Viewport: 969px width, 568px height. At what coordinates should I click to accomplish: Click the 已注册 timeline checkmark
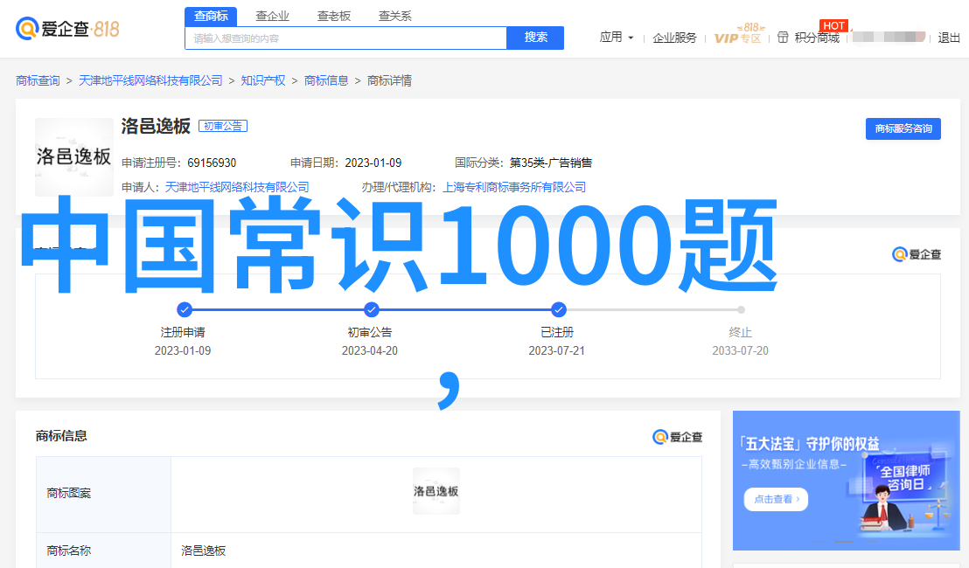tap(558, 309)
